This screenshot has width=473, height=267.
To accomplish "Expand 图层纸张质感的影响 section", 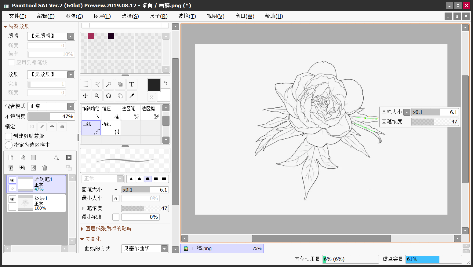I will pos(82,229).
